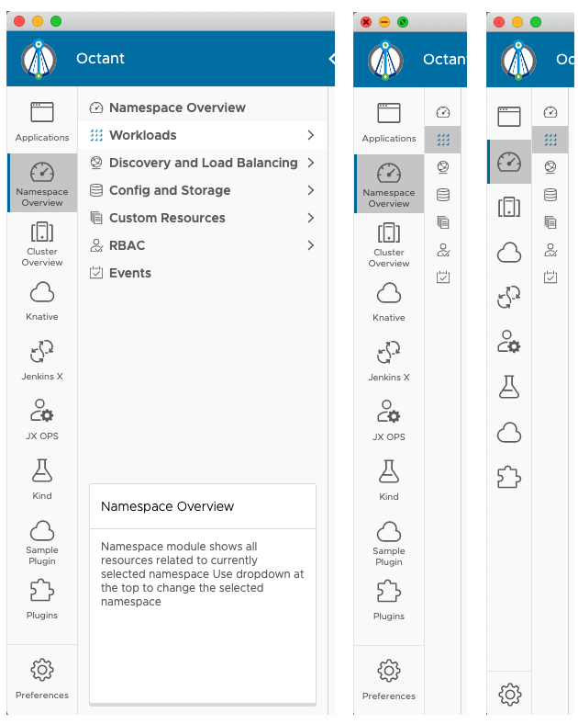Select RBAC entry in navigation list
The width and height of the screenshot is (578, 724).
click(203, 245)
